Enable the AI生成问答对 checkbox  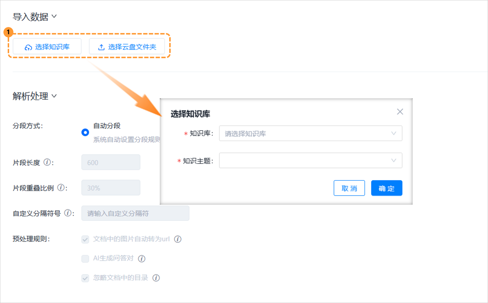(x=85, y=259)
